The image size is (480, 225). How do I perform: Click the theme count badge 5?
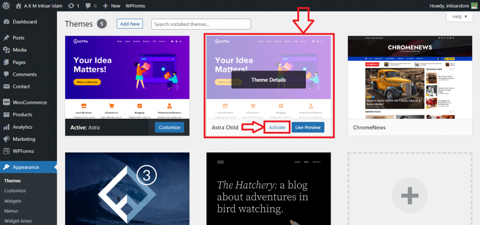[102, 24]
